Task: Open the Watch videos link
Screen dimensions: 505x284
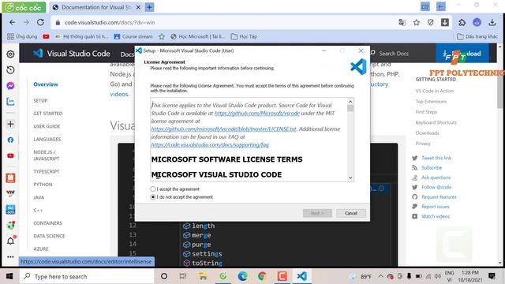Action: [436, 216]
